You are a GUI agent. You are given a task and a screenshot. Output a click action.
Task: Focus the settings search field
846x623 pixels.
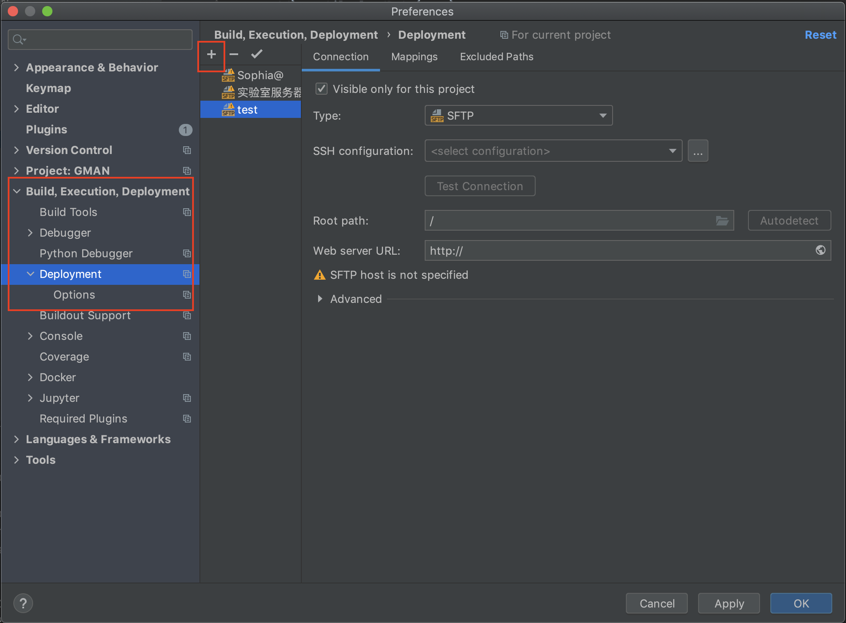tap(100, 40)
